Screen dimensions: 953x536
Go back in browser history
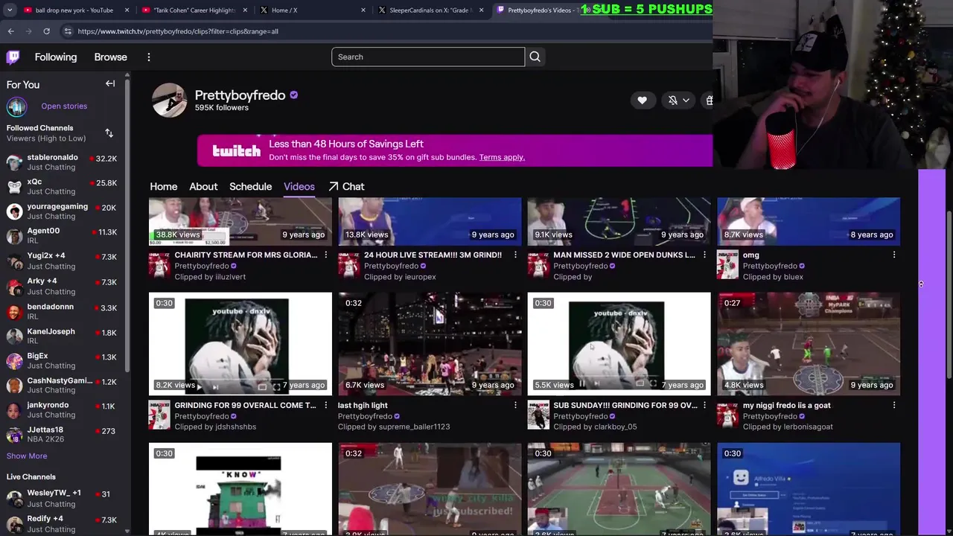coord(11,31)
